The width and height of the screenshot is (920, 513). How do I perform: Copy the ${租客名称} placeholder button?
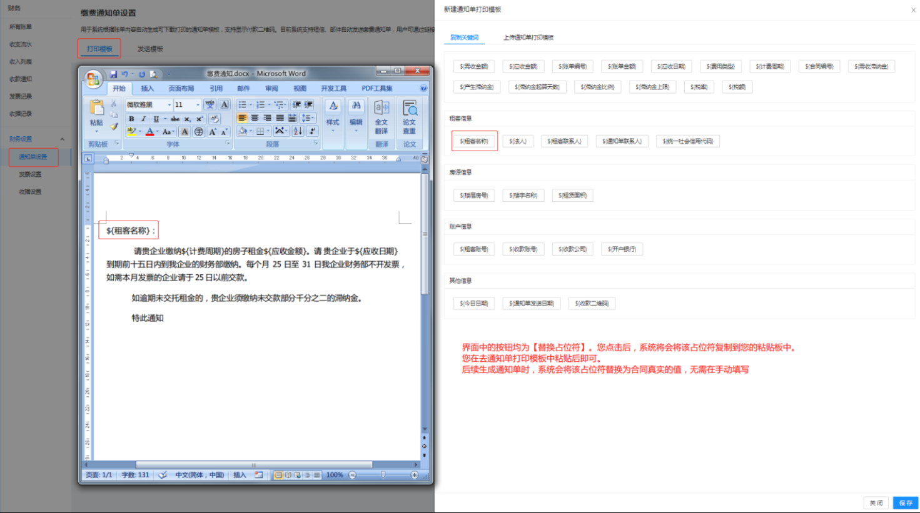pyautogui.click(x=474, y=141)
